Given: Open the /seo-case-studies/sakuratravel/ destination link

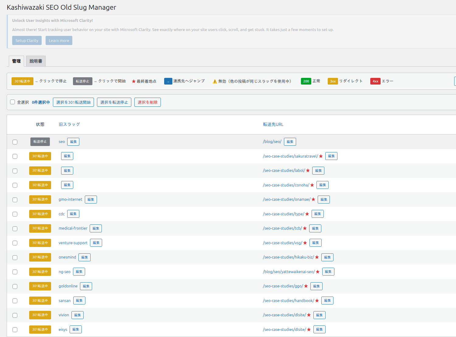Looking at the screenshot, I should tap(290, 156).
